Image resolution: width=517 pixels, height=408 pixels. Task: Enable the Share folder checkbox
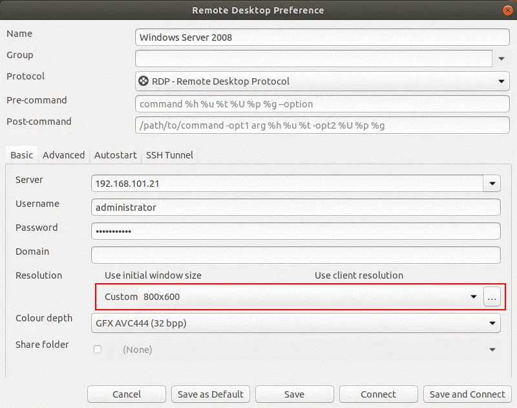[98, 349]
